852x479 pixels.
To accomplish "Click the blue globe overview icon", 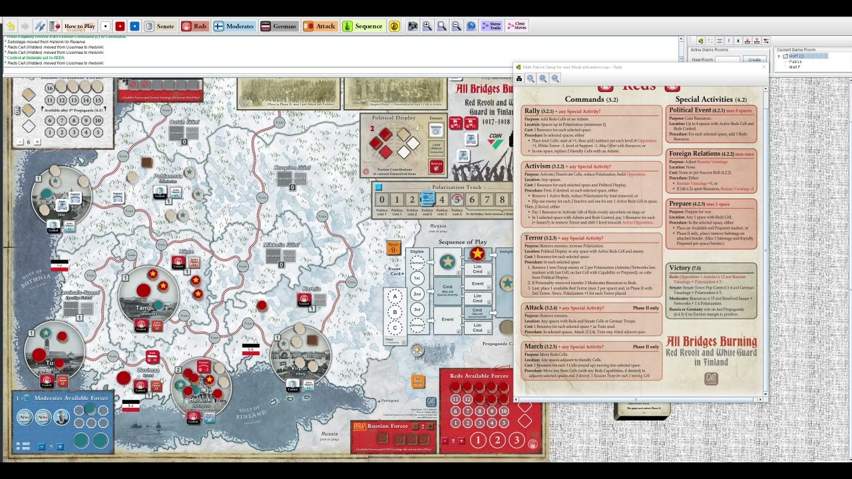I will coord(471,26).
